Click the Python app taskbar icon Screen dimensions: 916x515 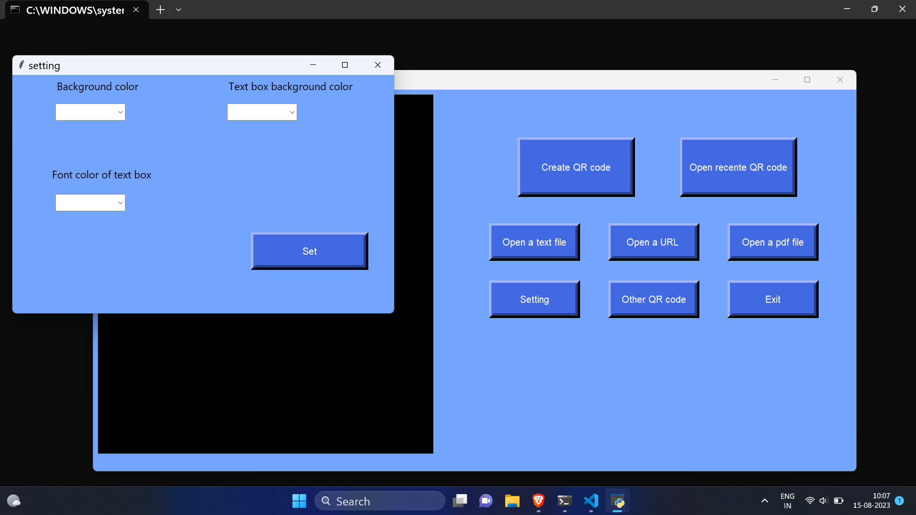point(617,501)
